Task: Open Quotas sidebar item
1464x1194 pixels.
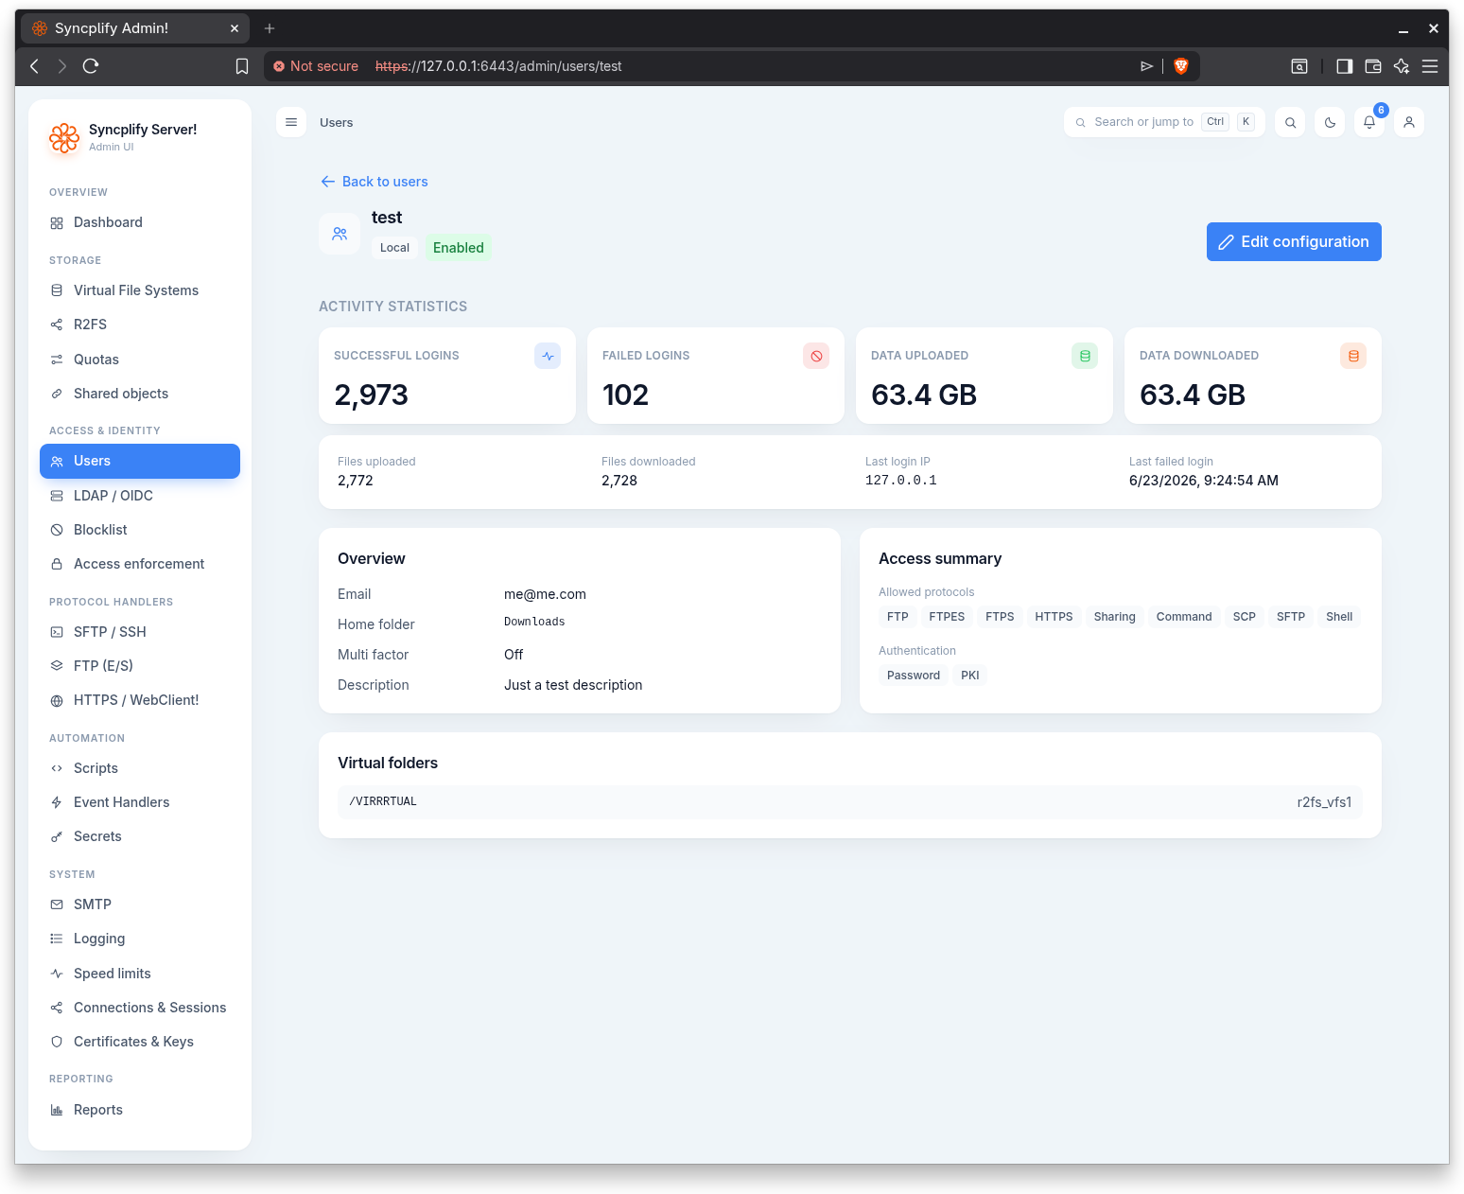Action: click(x=140, y=360)
